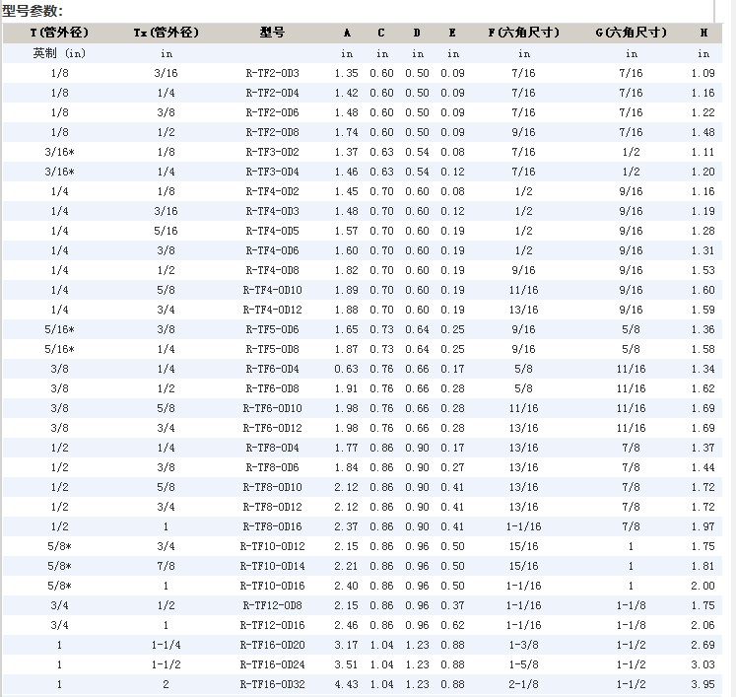This screenshot has width=736, height=697.
Task: Click H value 3.95 in last row
Action: [703, 685]
